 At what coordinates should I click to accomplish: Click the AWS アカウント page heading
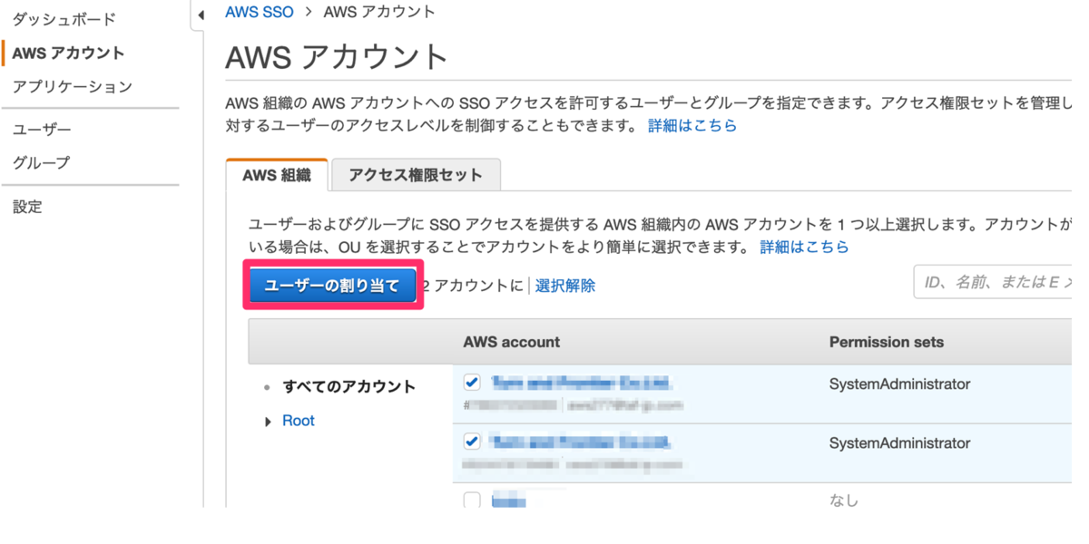337,57
